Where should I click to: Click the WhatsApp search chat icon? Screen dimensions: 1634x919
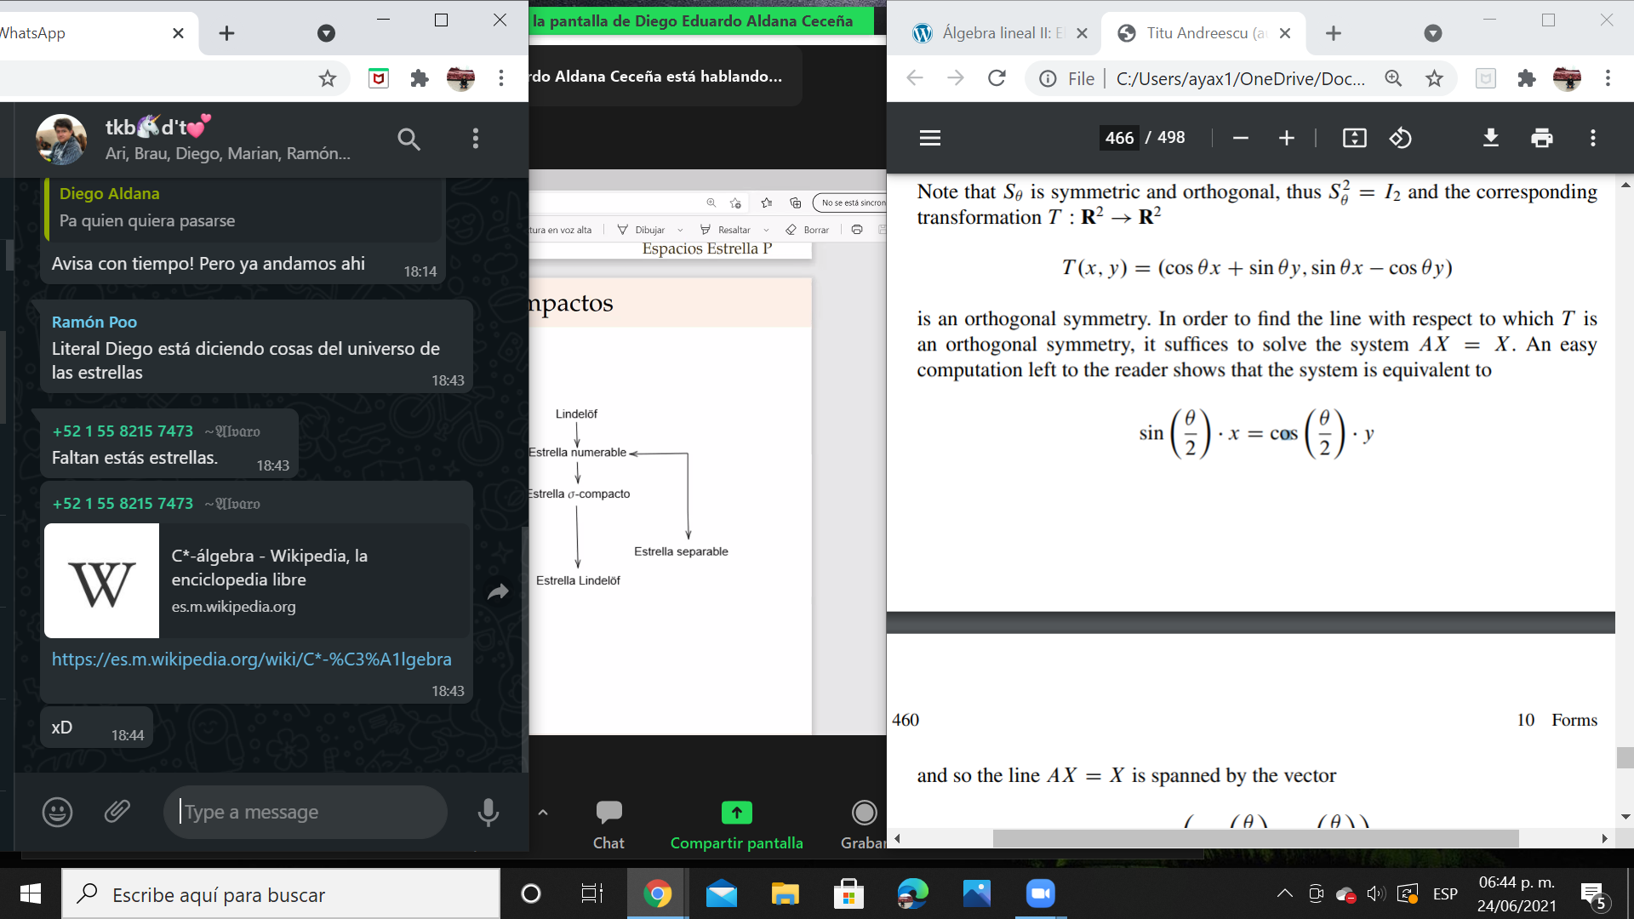408,139
